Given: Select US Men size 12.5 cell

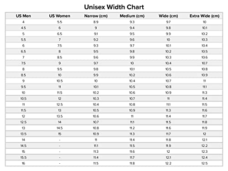Looking at the screenshot, I should 23,122.
